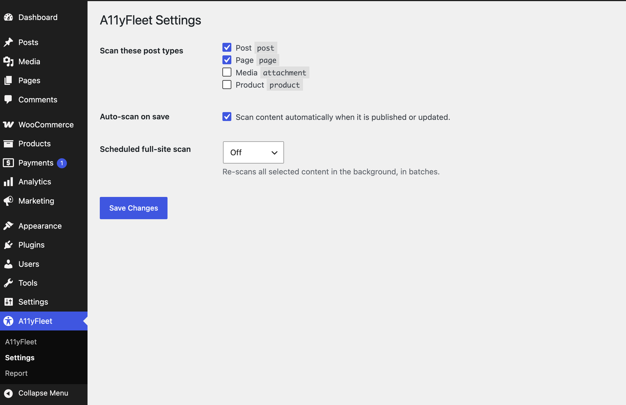Click the Appearance paintbrush icon

click(8, 226)
